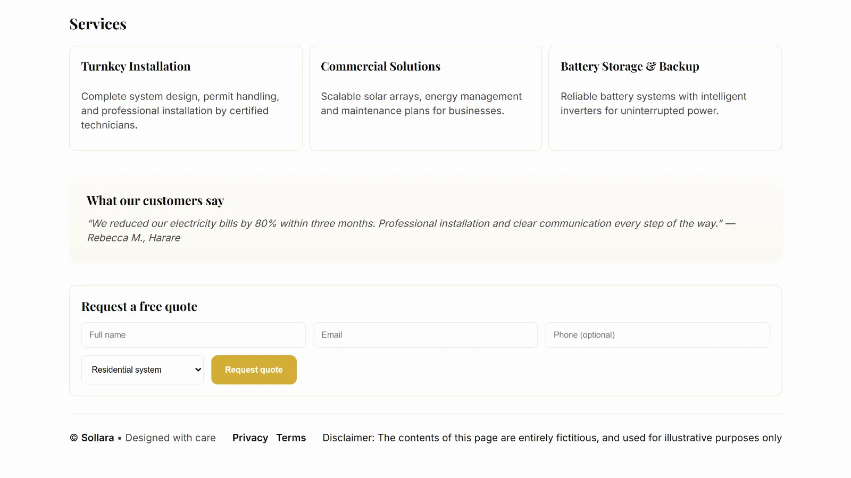The image size is (851, 478).
Task: Click the 'Request a free quote' heading
Action: [139, 307]
